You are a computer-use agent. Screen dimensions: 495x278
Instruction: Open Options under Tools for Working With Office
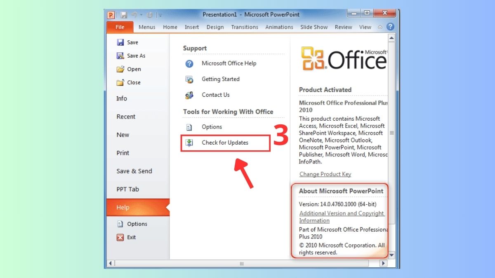coord(212,127)
